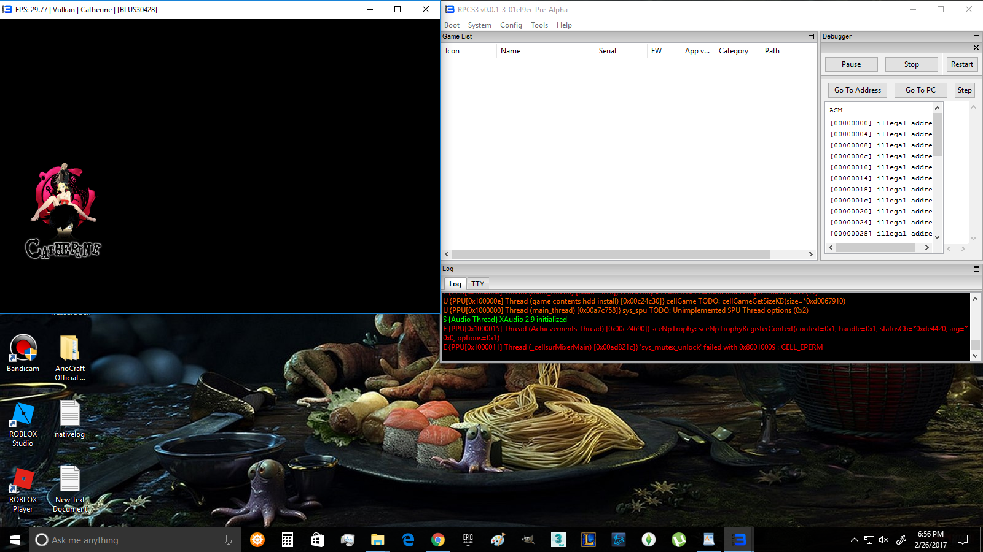Open the Config menu in RPCS3

[x=511, y=25]
